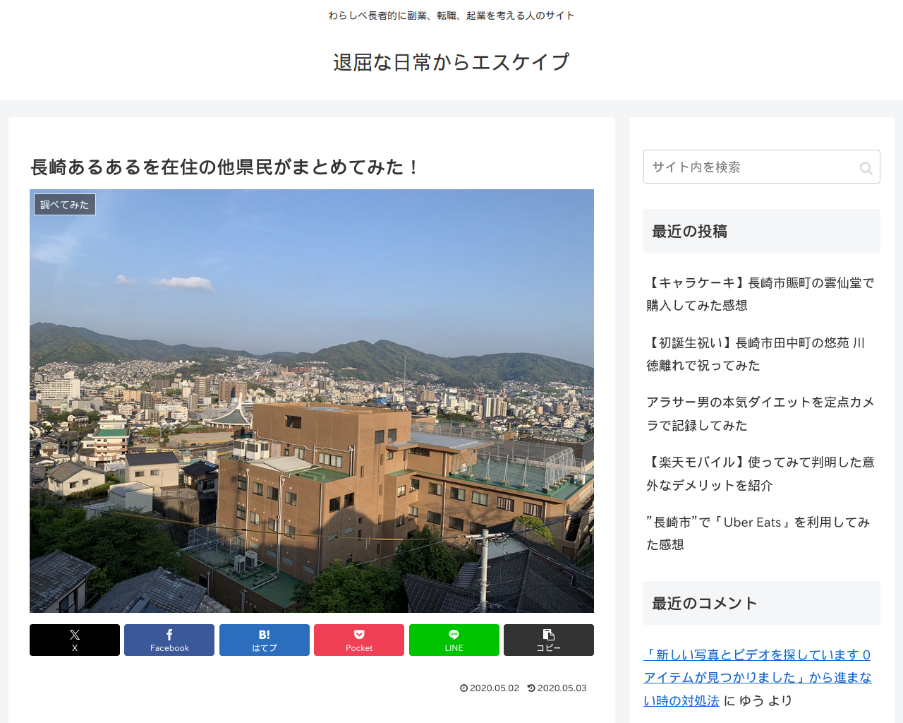Open the 長崎市 Uber Eats review post
Viewport: 903px width, 723px height.
pyautogui.click(x=760, y=533)
